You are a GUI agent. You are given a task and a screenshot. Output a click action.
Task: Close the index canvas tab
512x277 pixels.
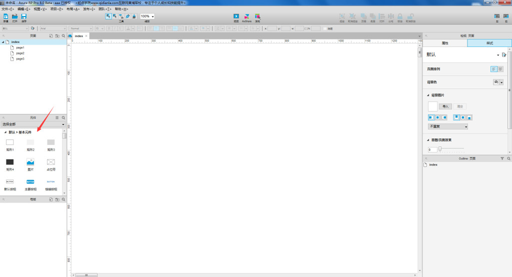[x=86, y=36]
